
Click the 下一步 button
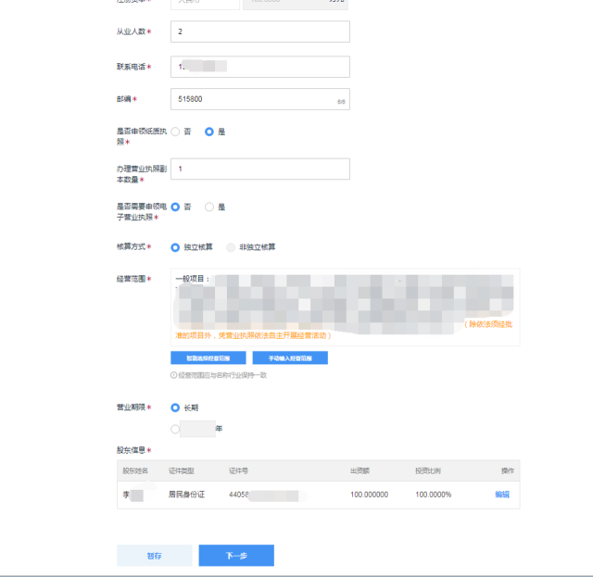pos(236,556)
